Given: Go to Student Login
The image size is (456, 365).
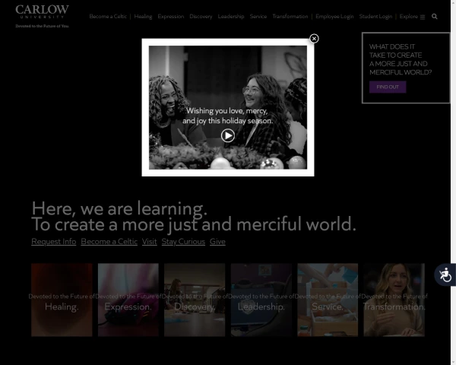Looking at the screenshot, I should [375, 17].
